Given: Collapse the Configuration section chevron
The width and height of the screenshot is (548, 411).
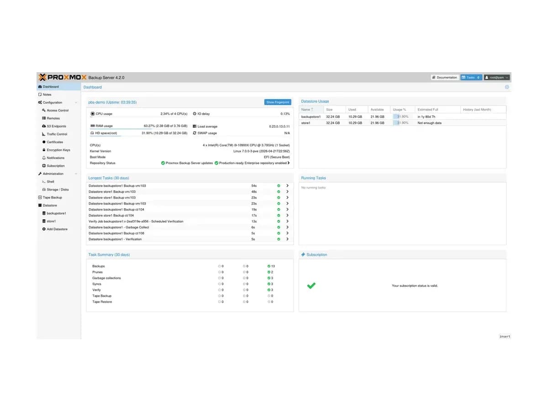Looking at the screenshot, I should point(76,103).
